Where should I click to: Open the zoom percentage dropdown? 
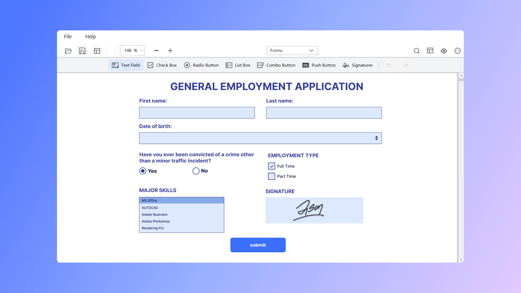coord(141,50)
